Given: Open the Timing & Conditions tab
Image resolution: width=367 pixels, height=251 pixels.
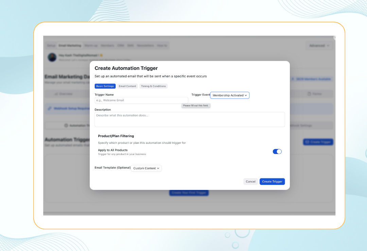Looking at the screenshot, I should pyautogui.click(x=153, y=86).
